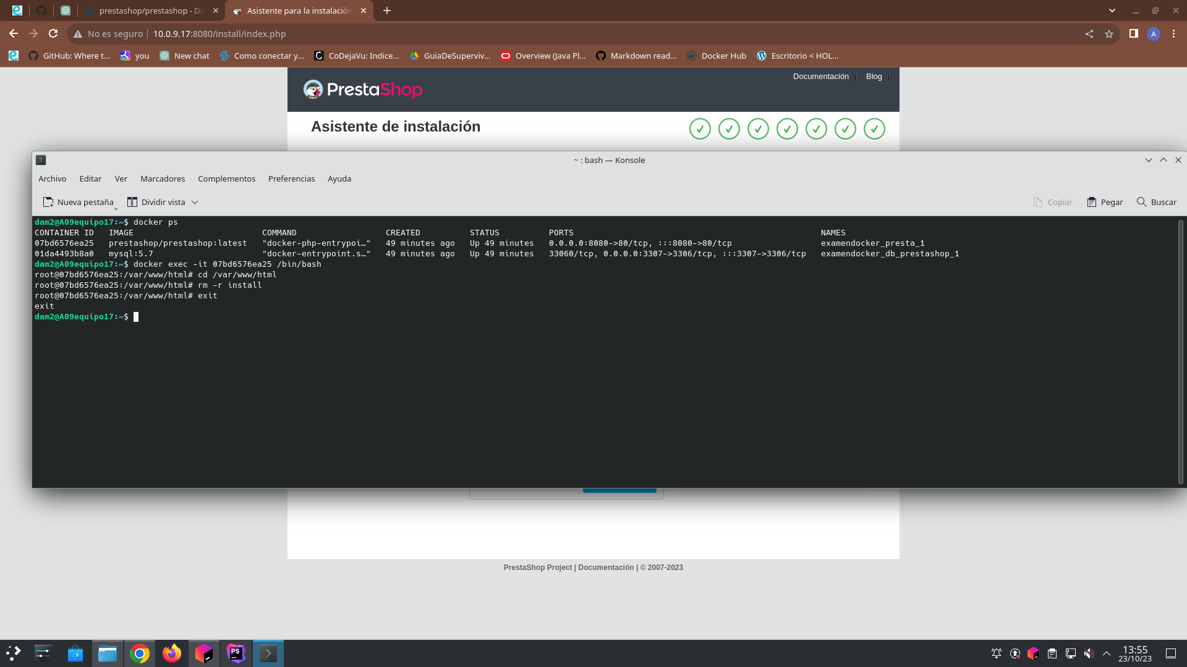Toggle the muted volume tray icon
This screenshot has height=667, width=1187.
point(1089,653)
